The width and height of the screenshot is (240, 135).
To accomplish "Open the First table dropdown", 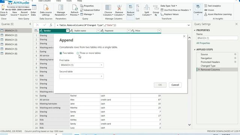I will point(81,65).
